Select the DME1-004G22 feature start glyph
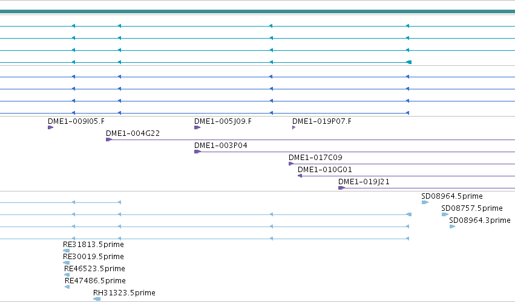 click(x=109, y=140)
